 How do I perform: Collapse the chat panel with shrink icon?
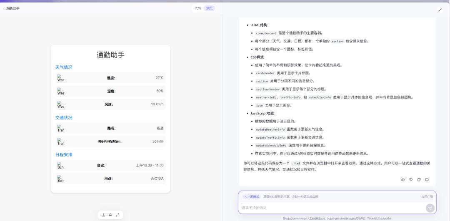click(440, 10)
